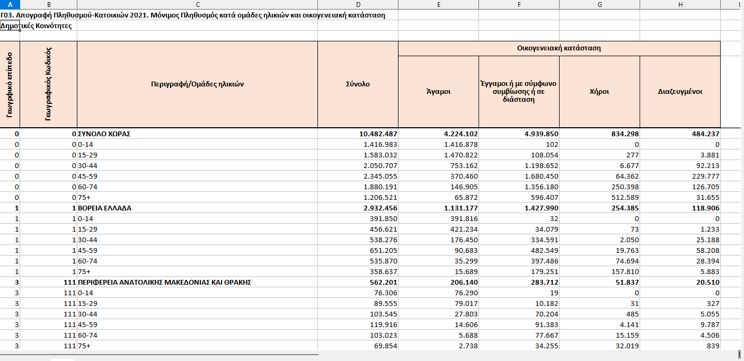Image resolution: width=744 pixels, height=361 pixels.
Task: Click the 'Άγαμοι' header cell
Action: (x=438, y=92)
